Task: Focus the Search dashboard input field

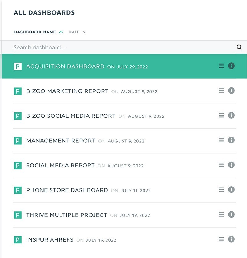Action: (117, 48)
